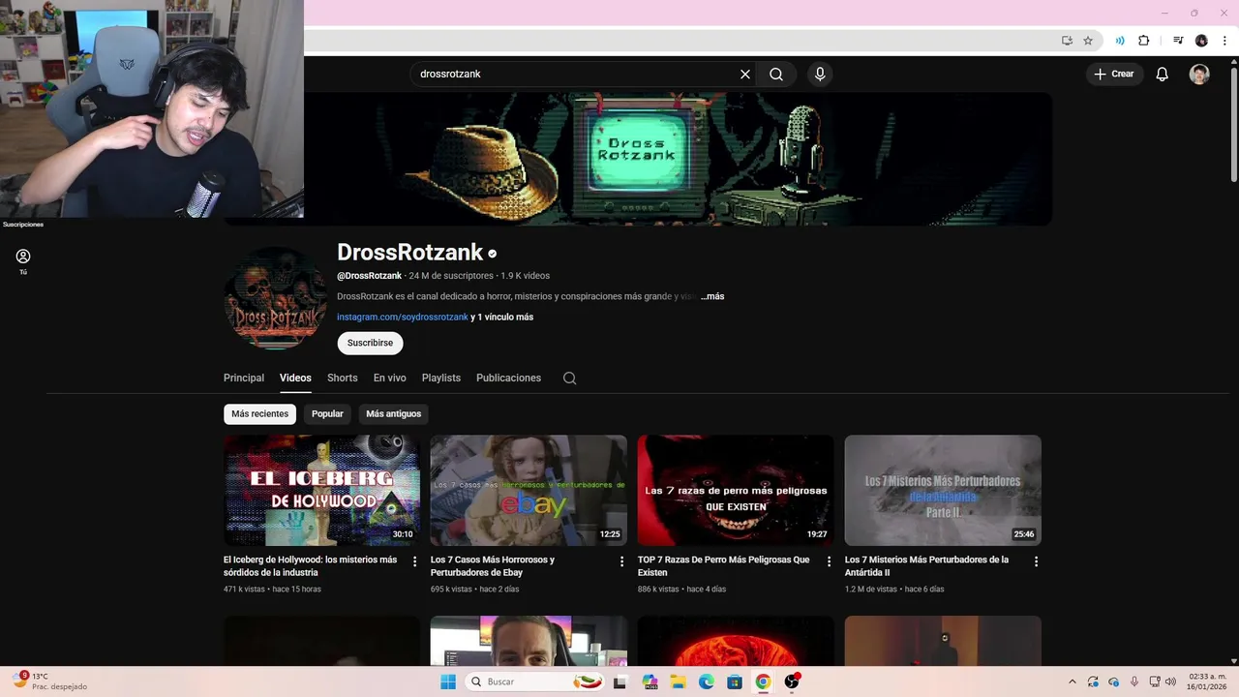Click the system tray microphone icon

pyautogui.click(x=1134, y=682)
